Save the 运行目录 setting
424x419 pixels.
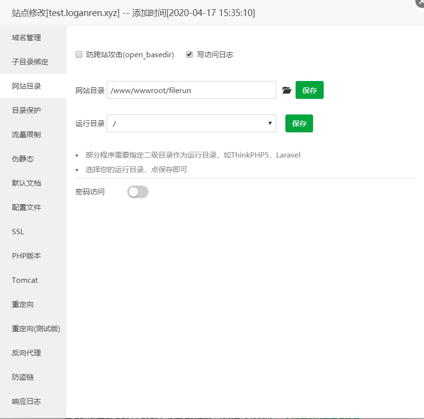coord(299,124)
